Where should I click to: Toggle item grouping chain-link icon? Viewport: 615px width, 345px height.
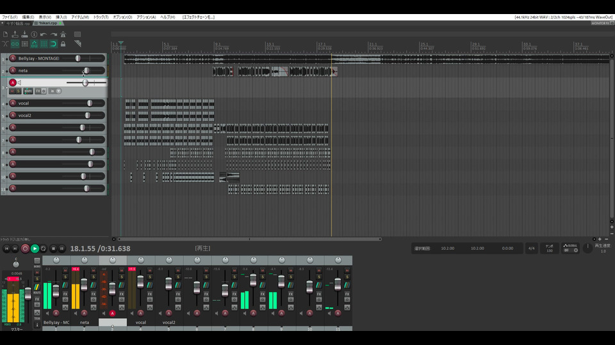15,44
